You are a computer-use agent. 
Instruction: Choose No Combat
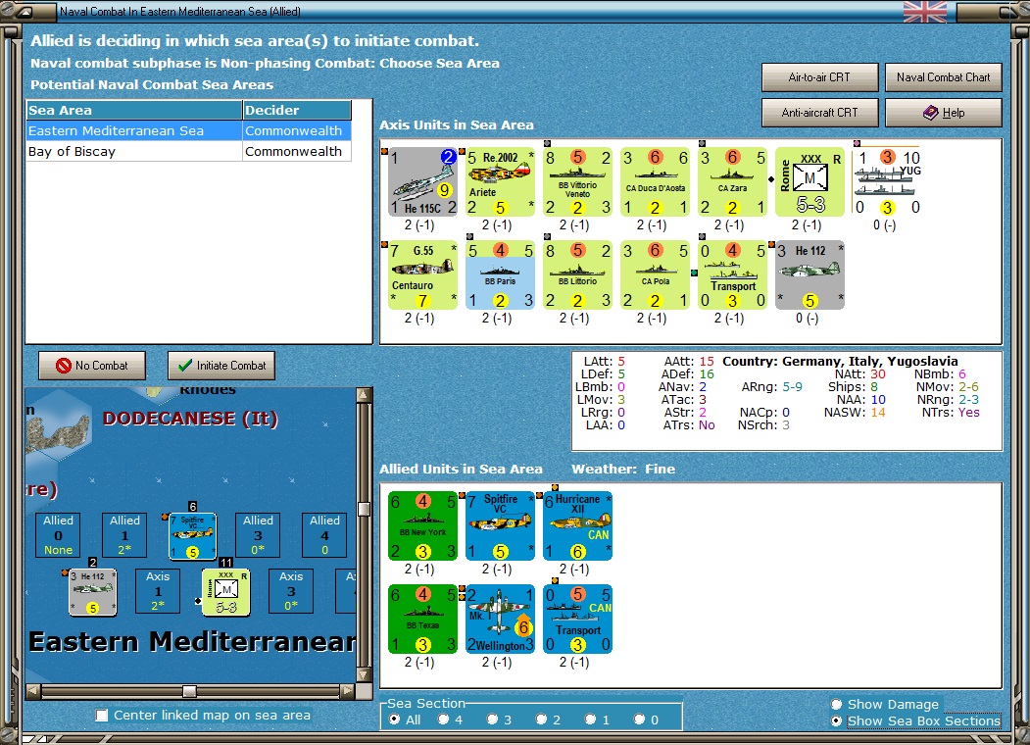tap(92, 366)
